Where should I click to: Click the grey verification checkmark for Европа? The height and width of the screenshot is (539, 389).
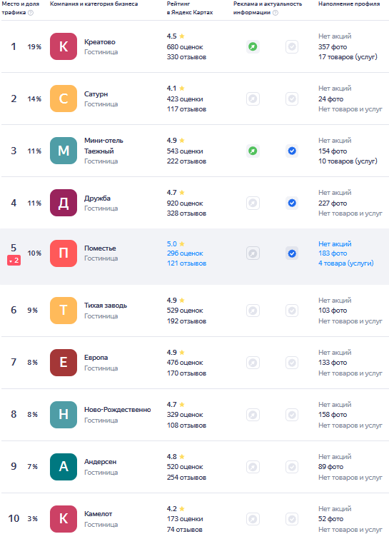[x=292, y=363]
